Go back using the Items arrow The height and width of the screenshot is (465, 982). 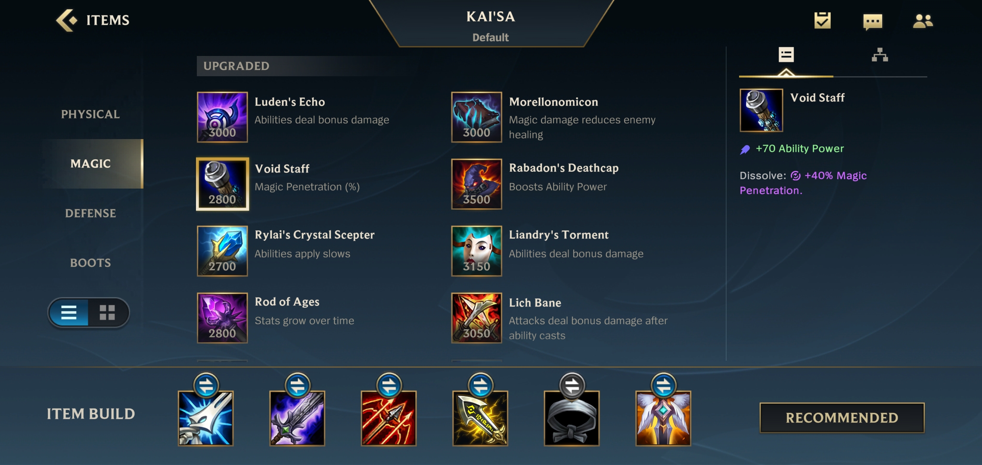[x=67, y=20]
